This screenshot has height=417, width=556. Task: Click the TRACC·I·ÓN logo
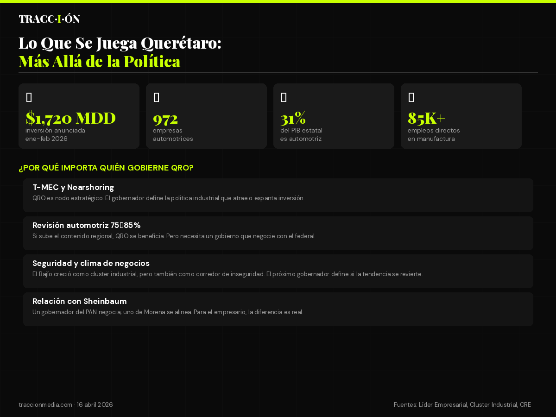49,19
